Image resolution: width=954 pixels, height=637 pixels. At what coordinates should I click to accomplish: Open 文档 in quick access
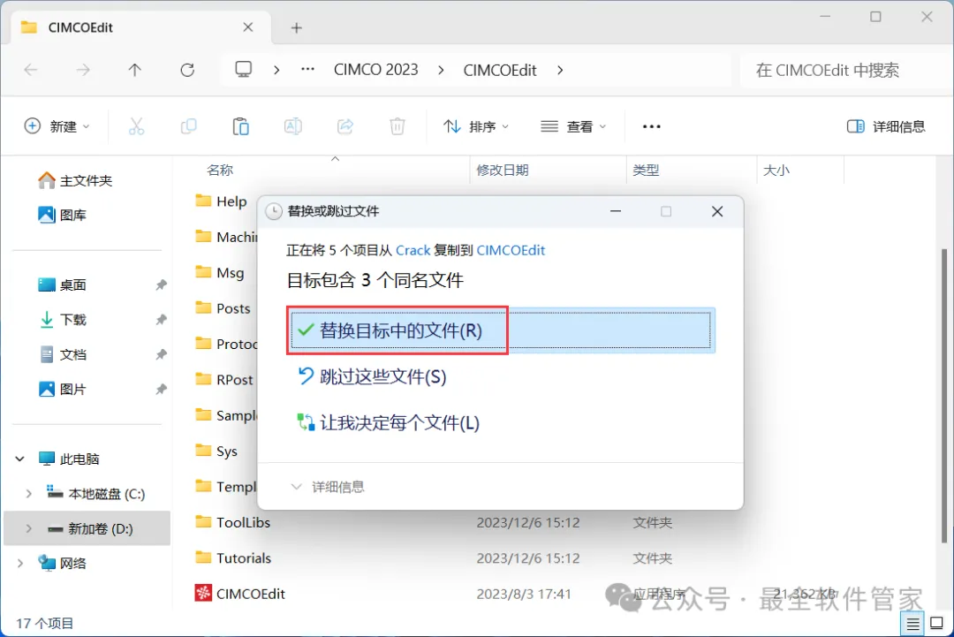pyautogui.click(x=62, y=354)
